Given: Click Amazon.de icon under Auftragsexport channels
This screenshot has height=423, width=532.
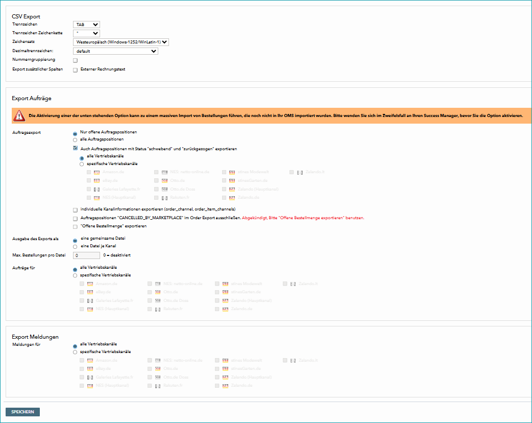Looking at the screenshot, I should (96, 173).
